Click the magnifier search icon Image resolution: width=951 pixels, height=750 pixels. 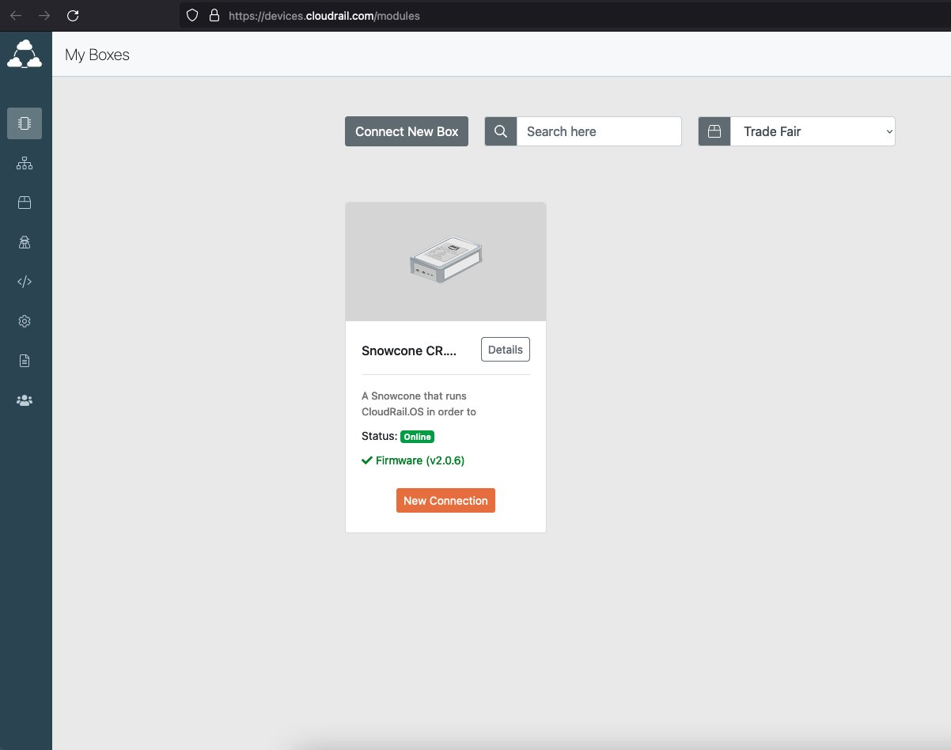(501, 131)
